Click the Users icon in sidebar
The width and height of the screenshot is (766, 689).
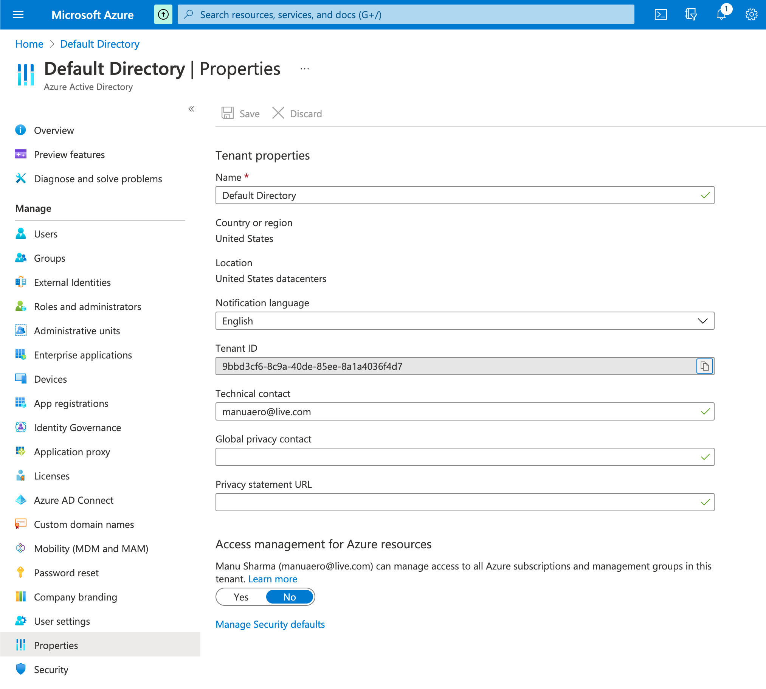pos(20,234)
